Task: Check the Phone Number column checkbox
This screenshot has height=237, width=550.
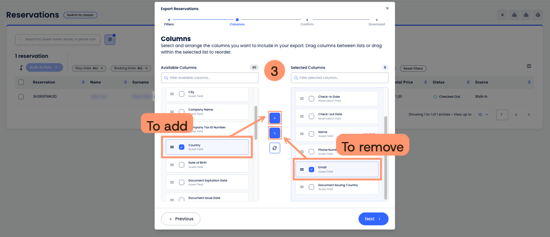Action: click(311, 151)
